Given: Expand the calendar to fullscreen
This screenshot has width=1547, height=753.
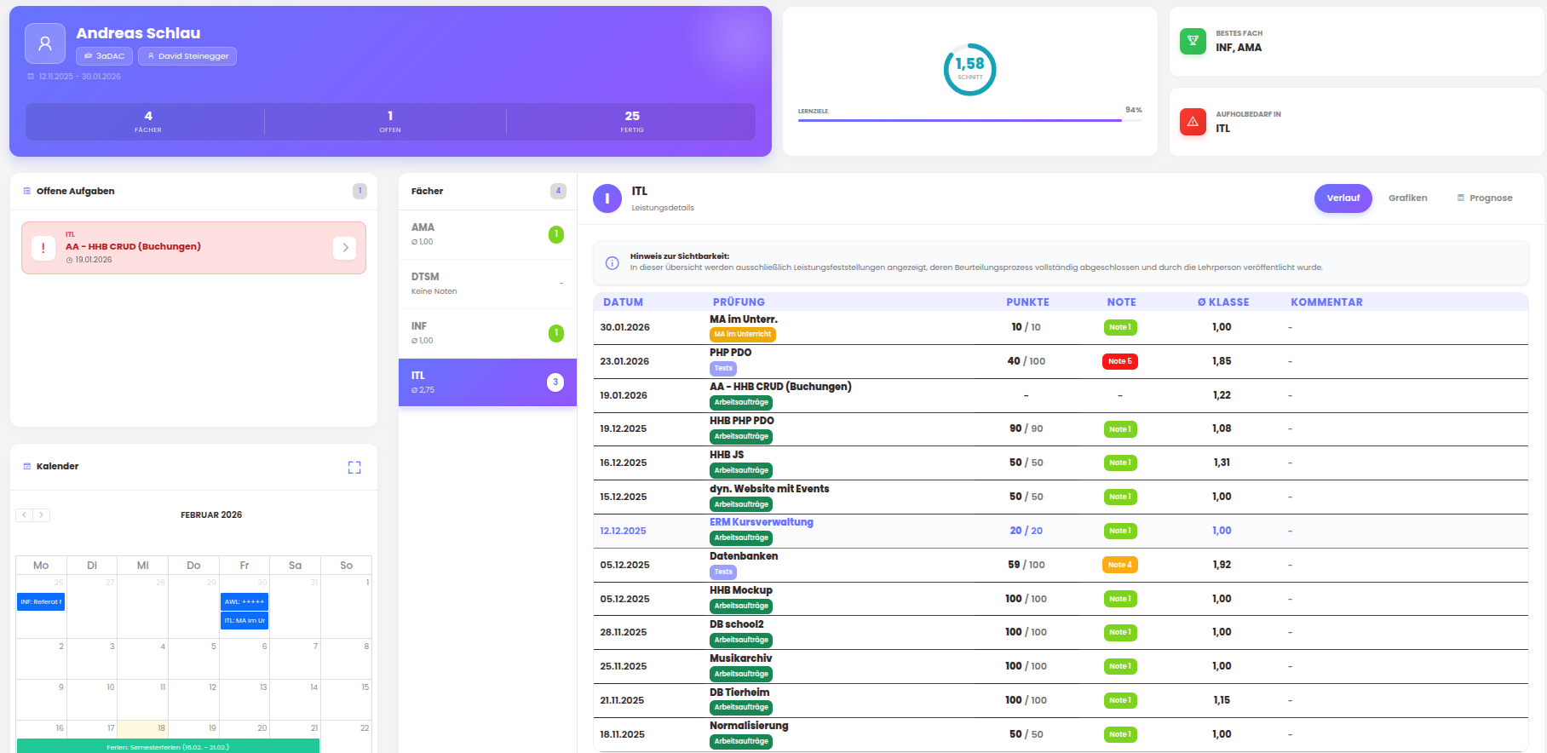Looking at the screenshot, I should click(x=354, y=468).
